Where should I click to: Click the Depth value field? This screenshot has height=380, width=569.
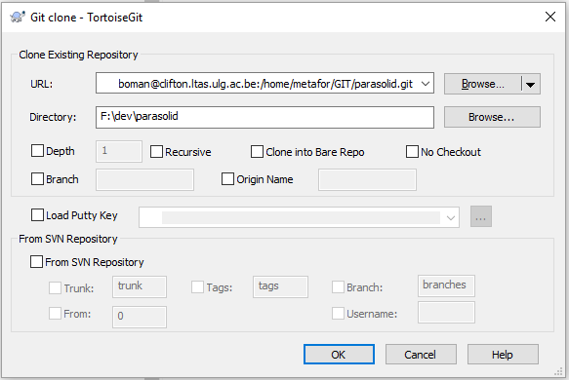[119, 151]
